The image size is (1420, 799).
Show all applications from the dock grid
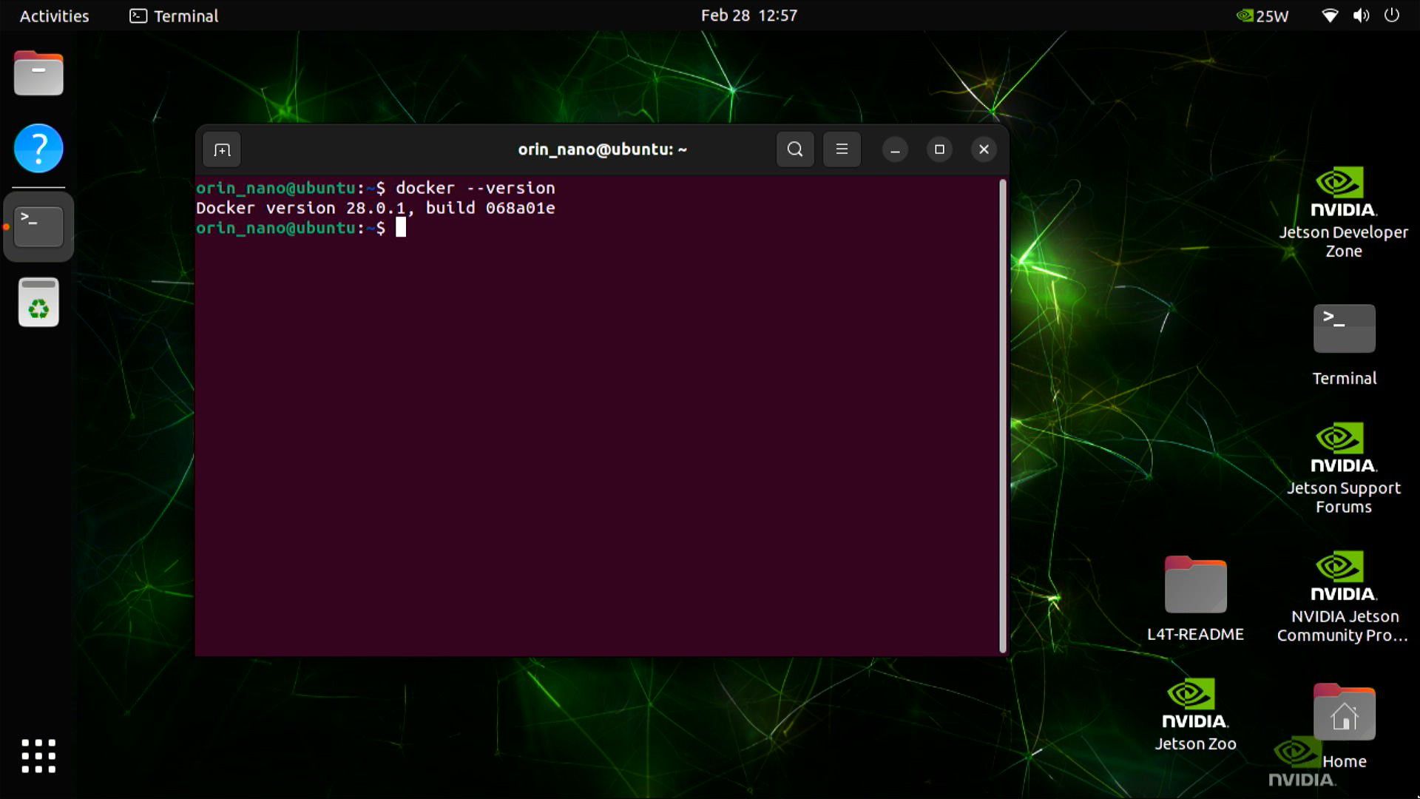coord(38,756)
